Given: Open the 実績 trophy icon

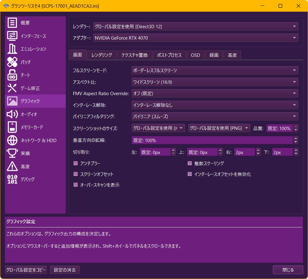Looking at the screenshot, I should (12, 153).
